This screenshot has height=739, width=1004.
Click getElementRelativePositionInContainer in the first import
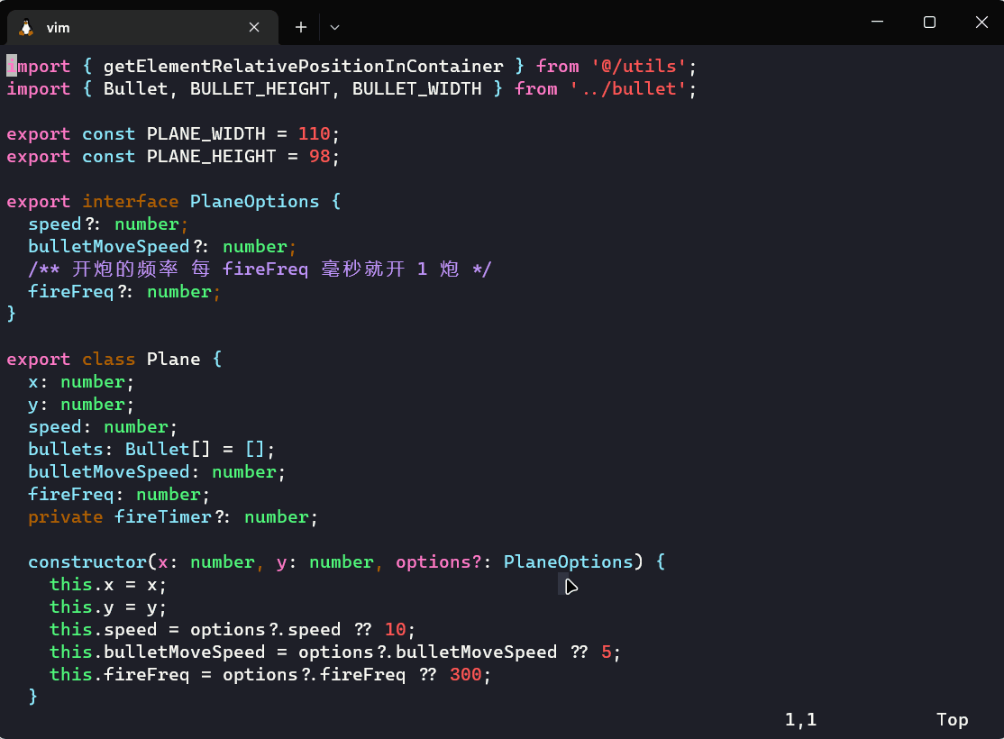tap(304, 66)
